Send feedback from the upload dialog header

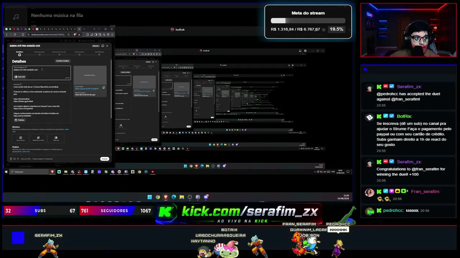(102, 46)
